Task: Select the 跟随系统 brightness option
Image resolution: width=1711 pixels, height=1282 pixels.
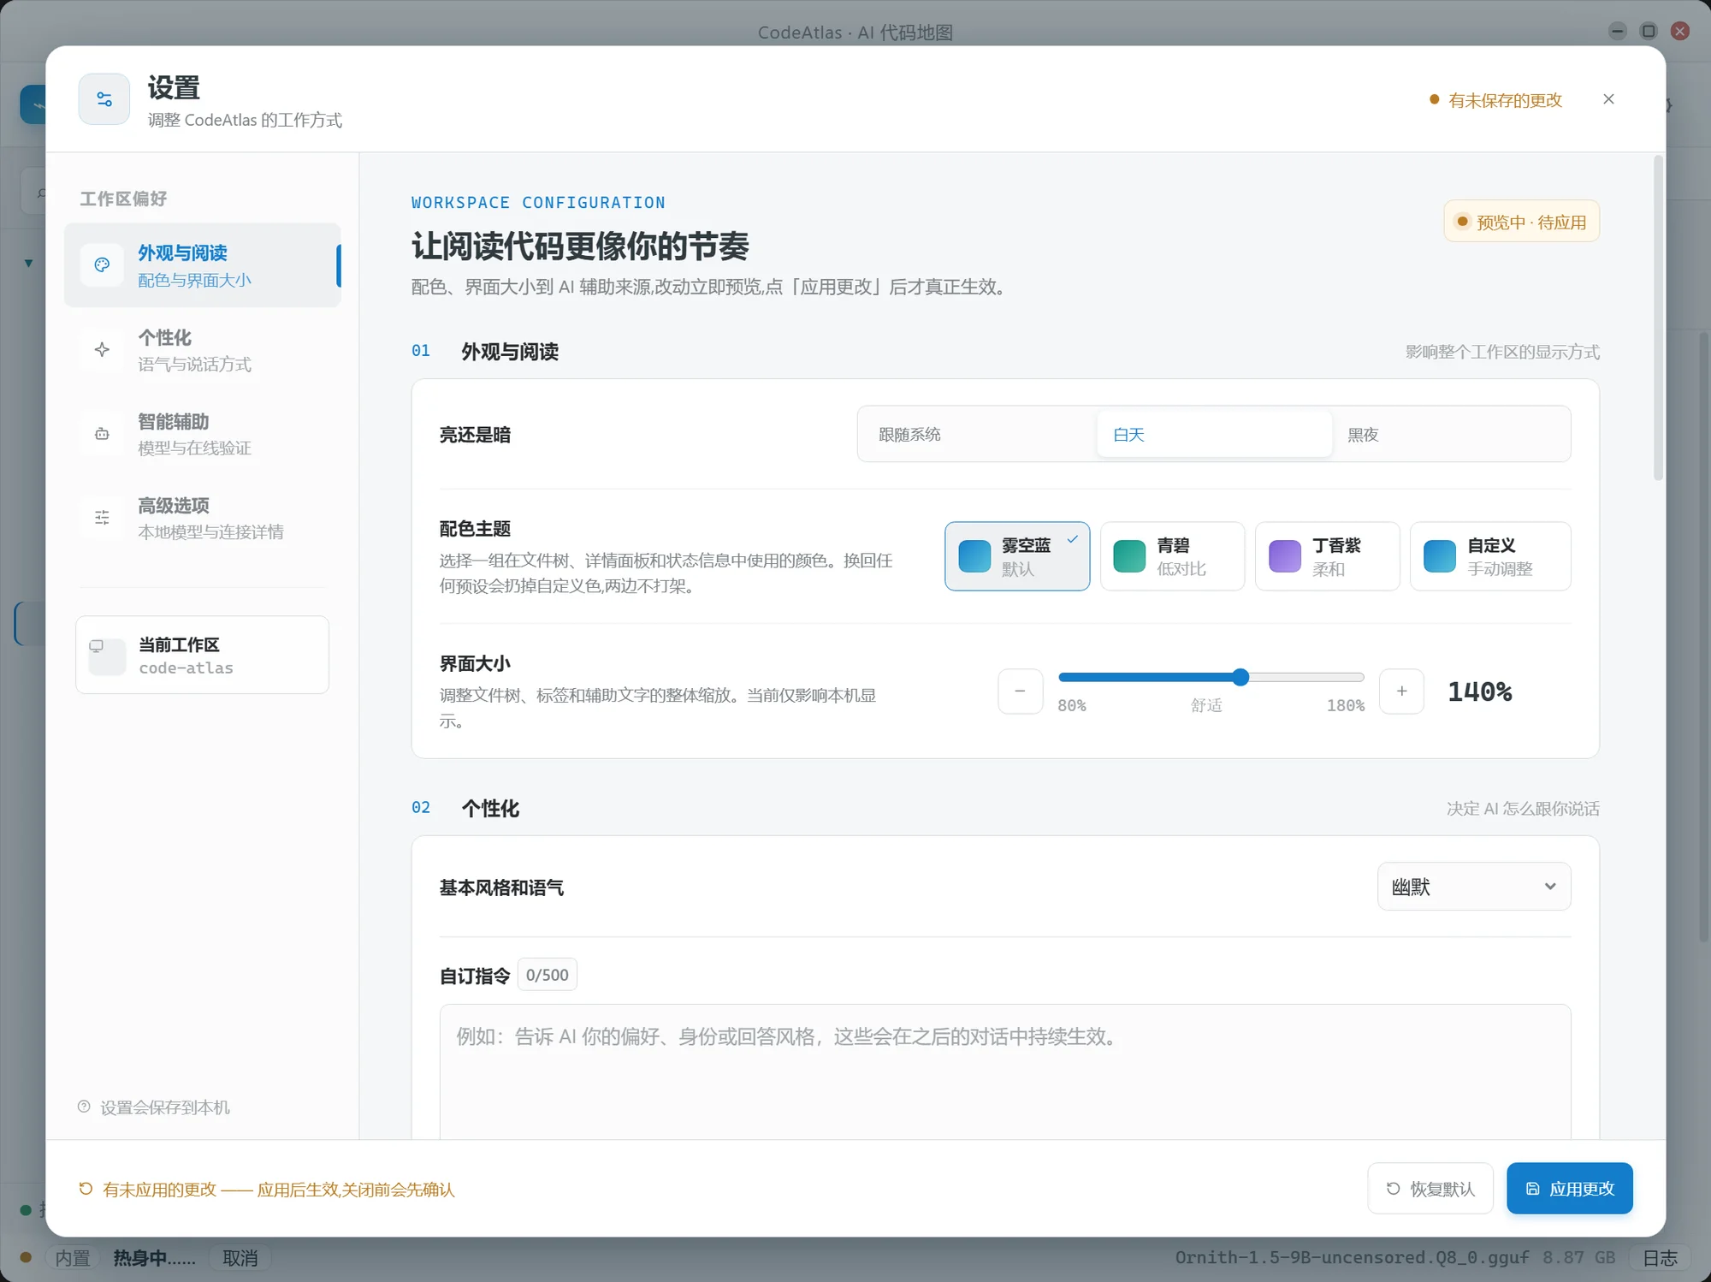Action: coord(979,434)
